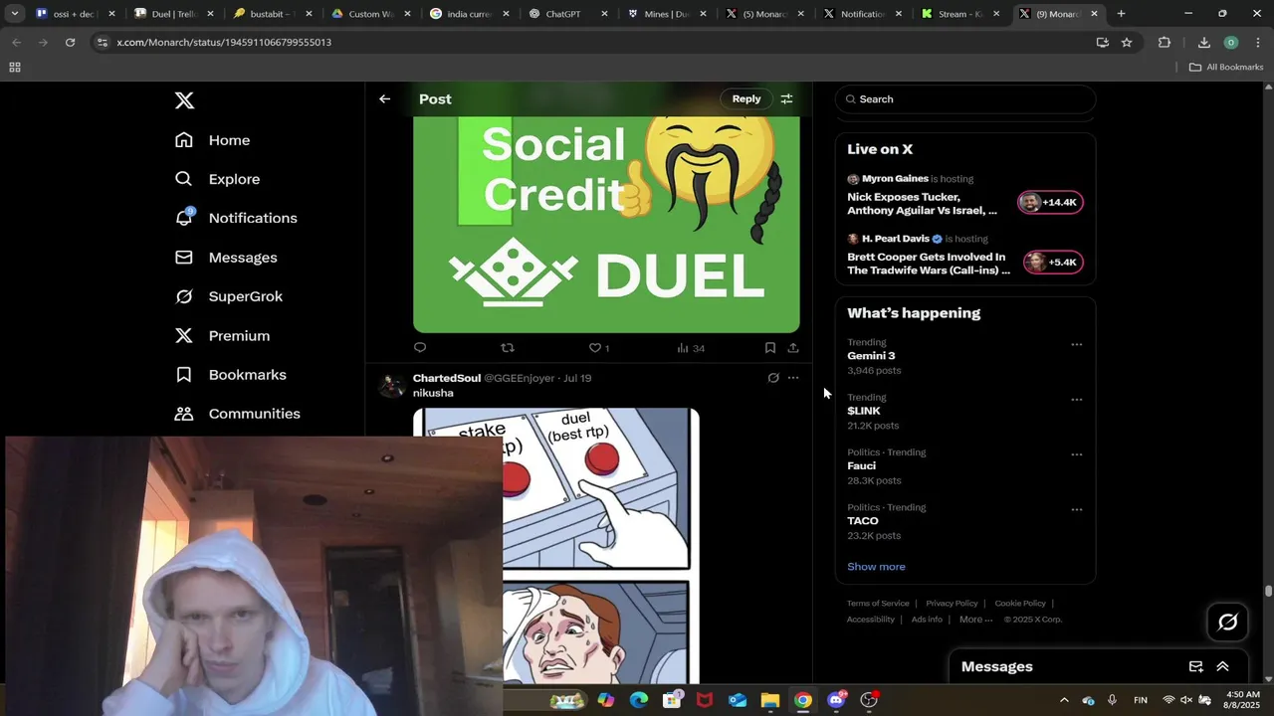Image resolution: width=1274 pixels, height=716 pixels.
Task: Open Terms of Service link
Action: (x=878, y=604)
